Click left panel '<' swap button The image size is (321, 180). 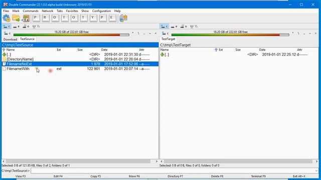(x=155, y=33)
